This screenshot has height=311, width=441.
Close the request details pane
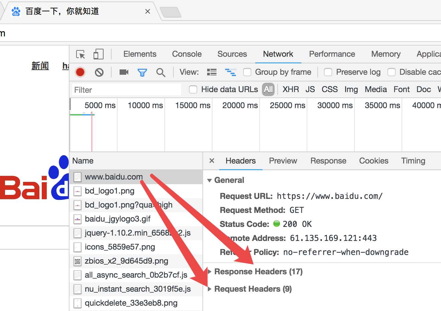(x=212, y=161)
